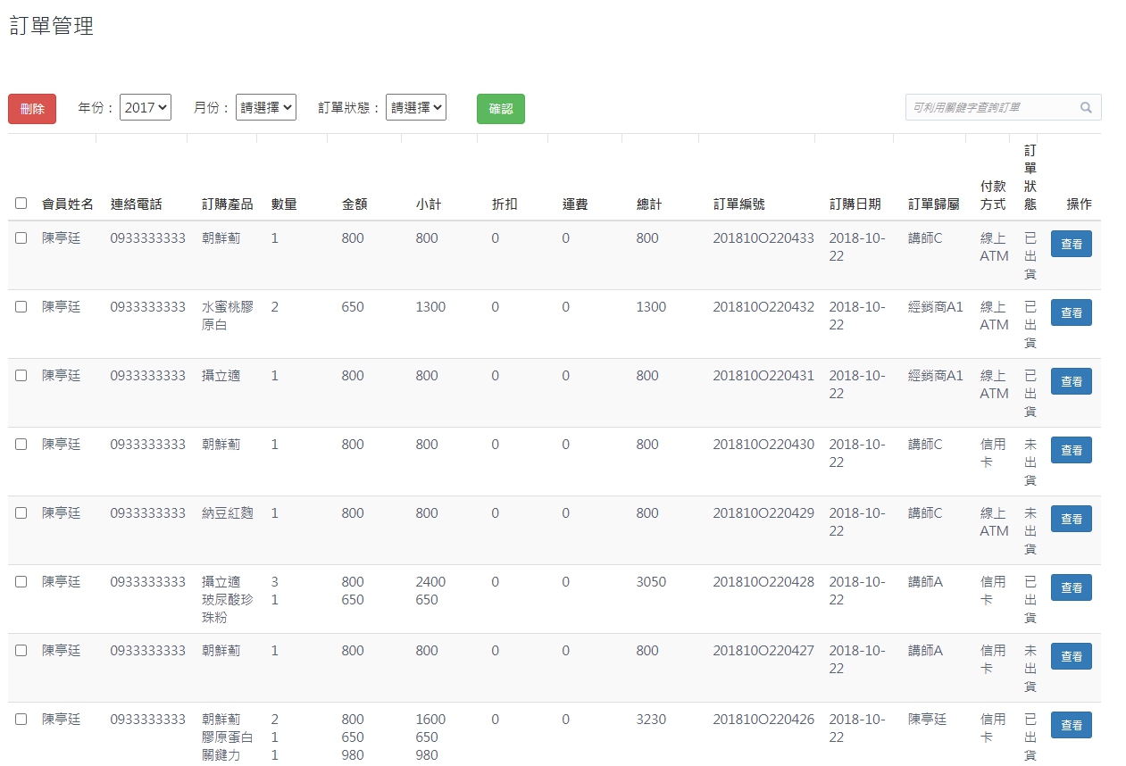Open the 月份 month dropdown
1126x766 pixels.
tap(266, 107)
